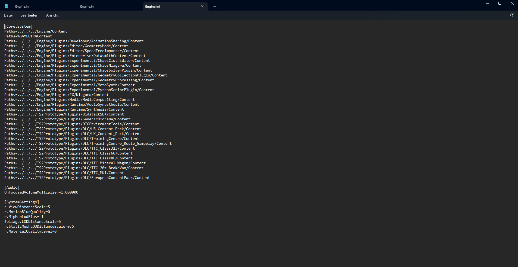Select the active third Engine.ini tab
The image size is (518, 267).
point(176,7)
